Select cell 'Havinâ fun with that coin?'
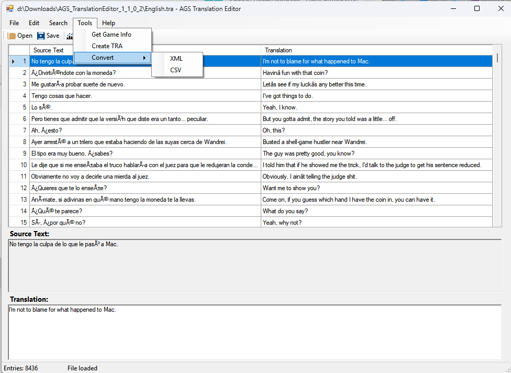This screenshot has width=511, height=373. tap(377, 73)
